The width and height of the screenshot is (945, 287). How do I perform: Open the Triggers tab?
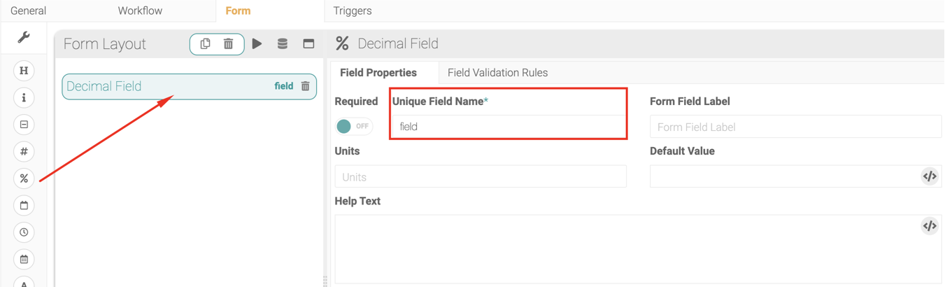[x=353, y=11]
